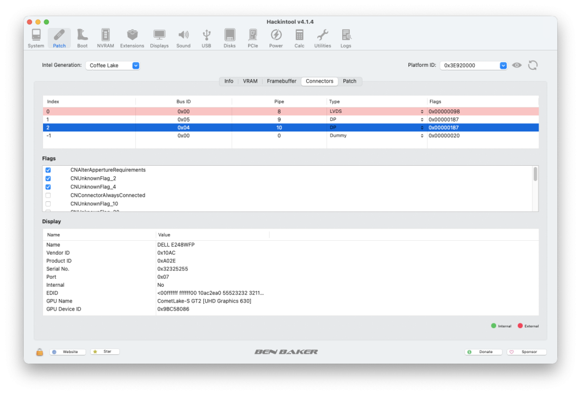Enable CNUnknownFlag_10 checkbox
This screenshot has width=581, height=395.
[48, 204]
